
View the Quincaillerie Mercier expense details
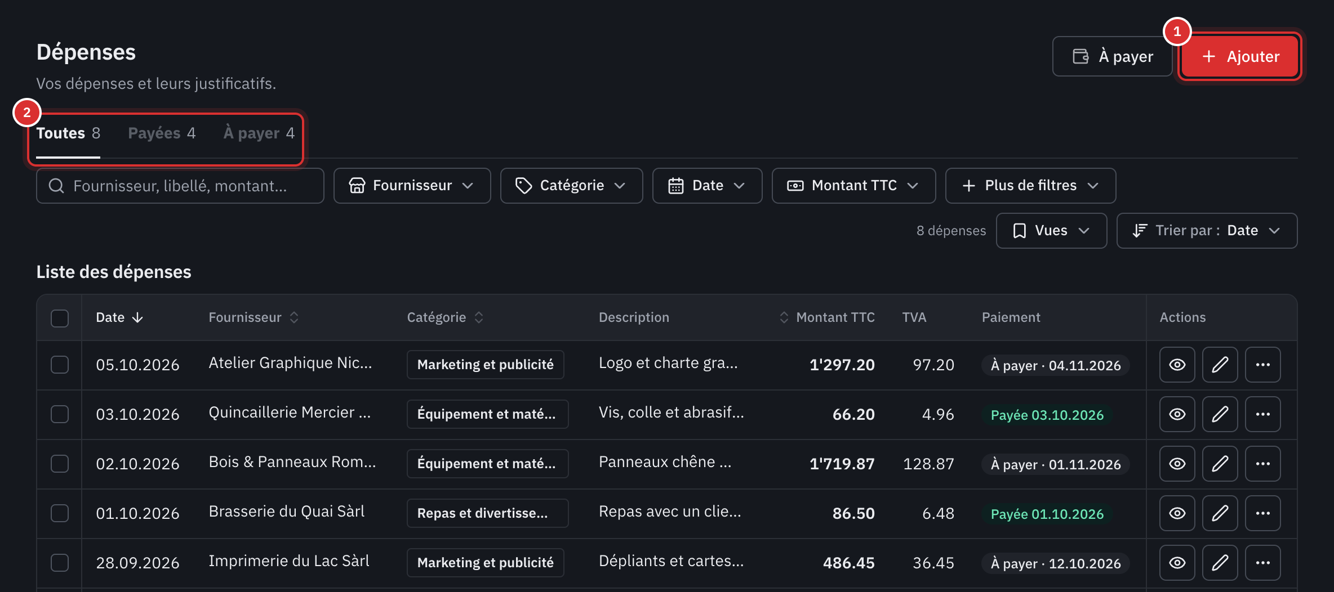(1177, 414)
